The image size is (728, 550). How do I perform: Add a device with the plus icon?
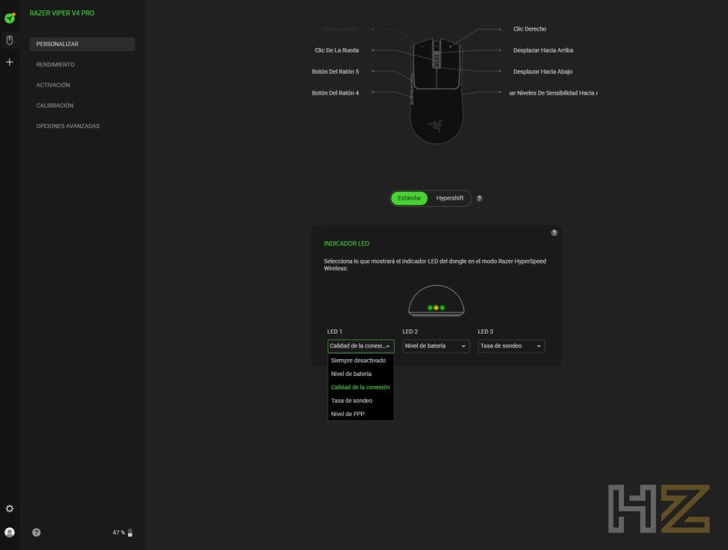(x=9, y=62)
